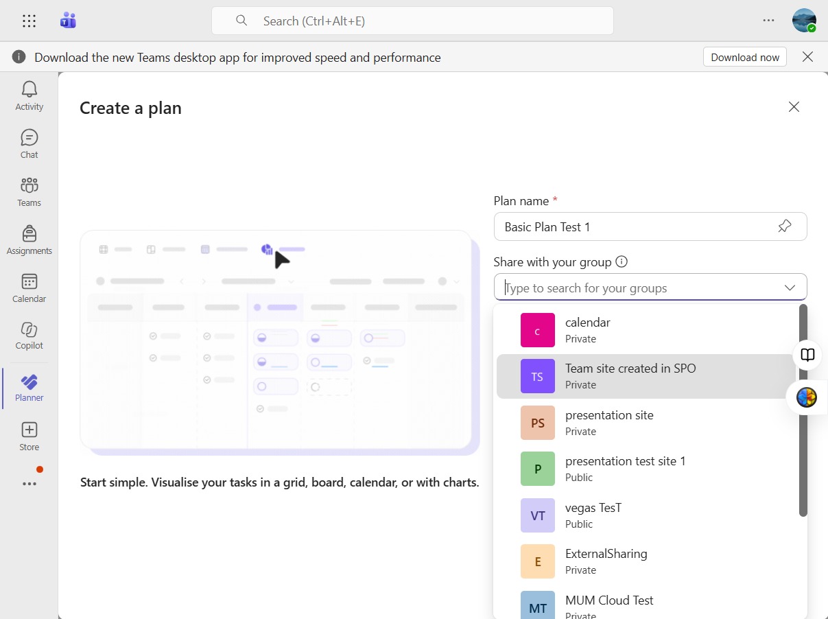This screenshot has width=828, height=619.
Task: Click Download now button
Action: 745,57
